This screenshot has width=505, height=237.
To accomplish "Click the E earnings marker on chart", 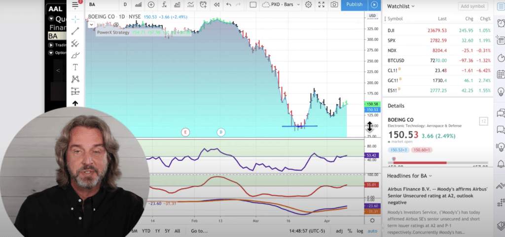I will coord(185,132).
